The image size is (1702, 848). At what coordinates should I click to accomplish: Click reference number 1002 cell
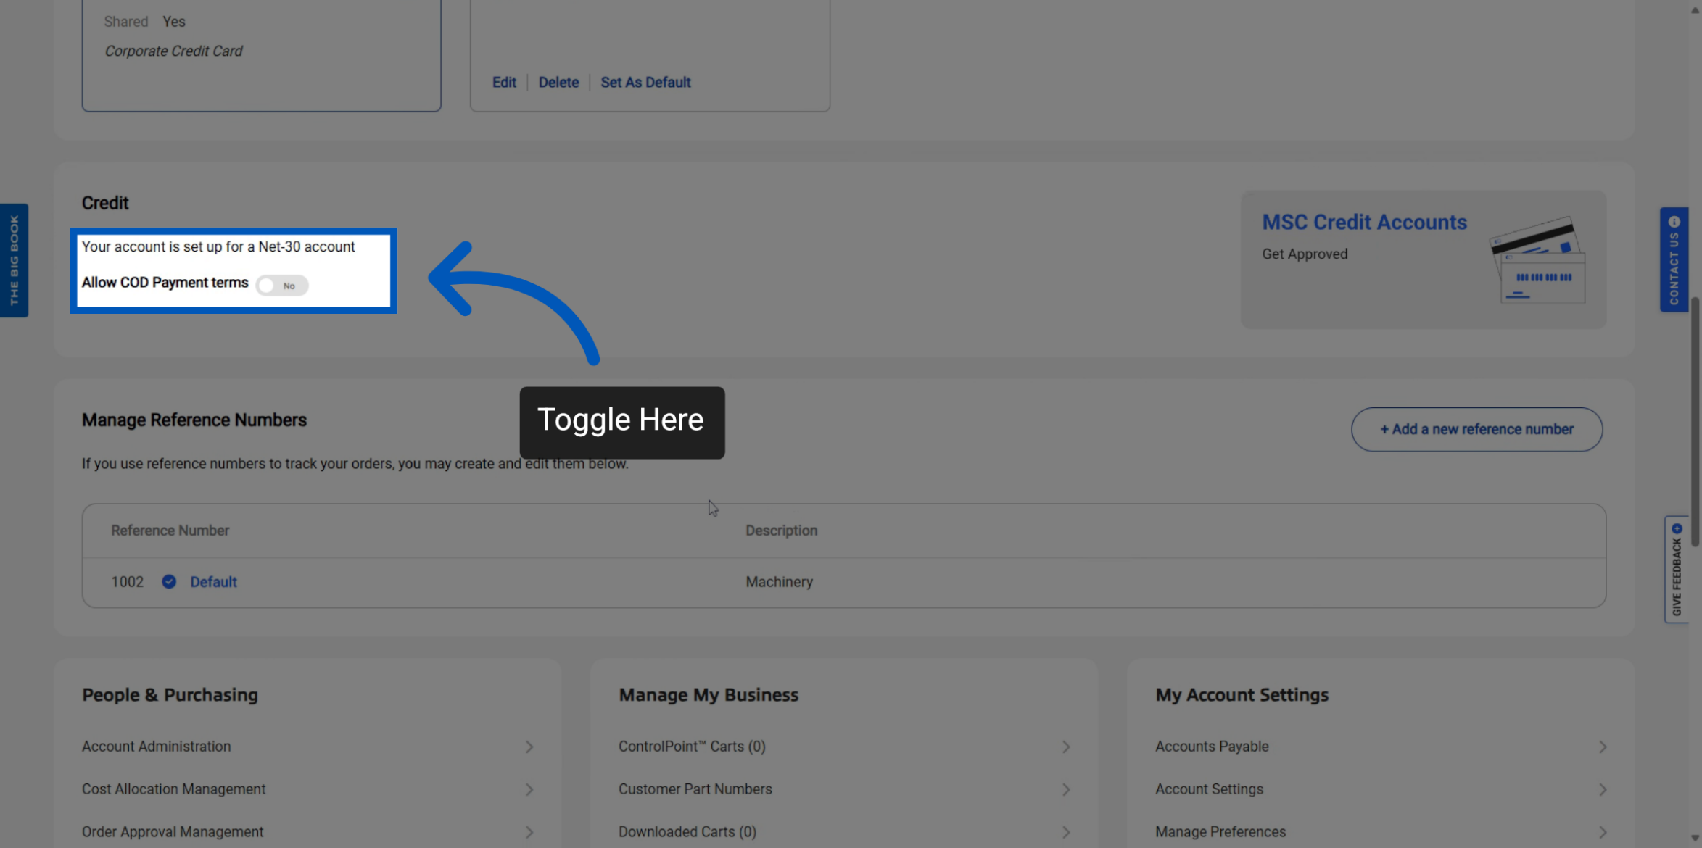[127, 582]
